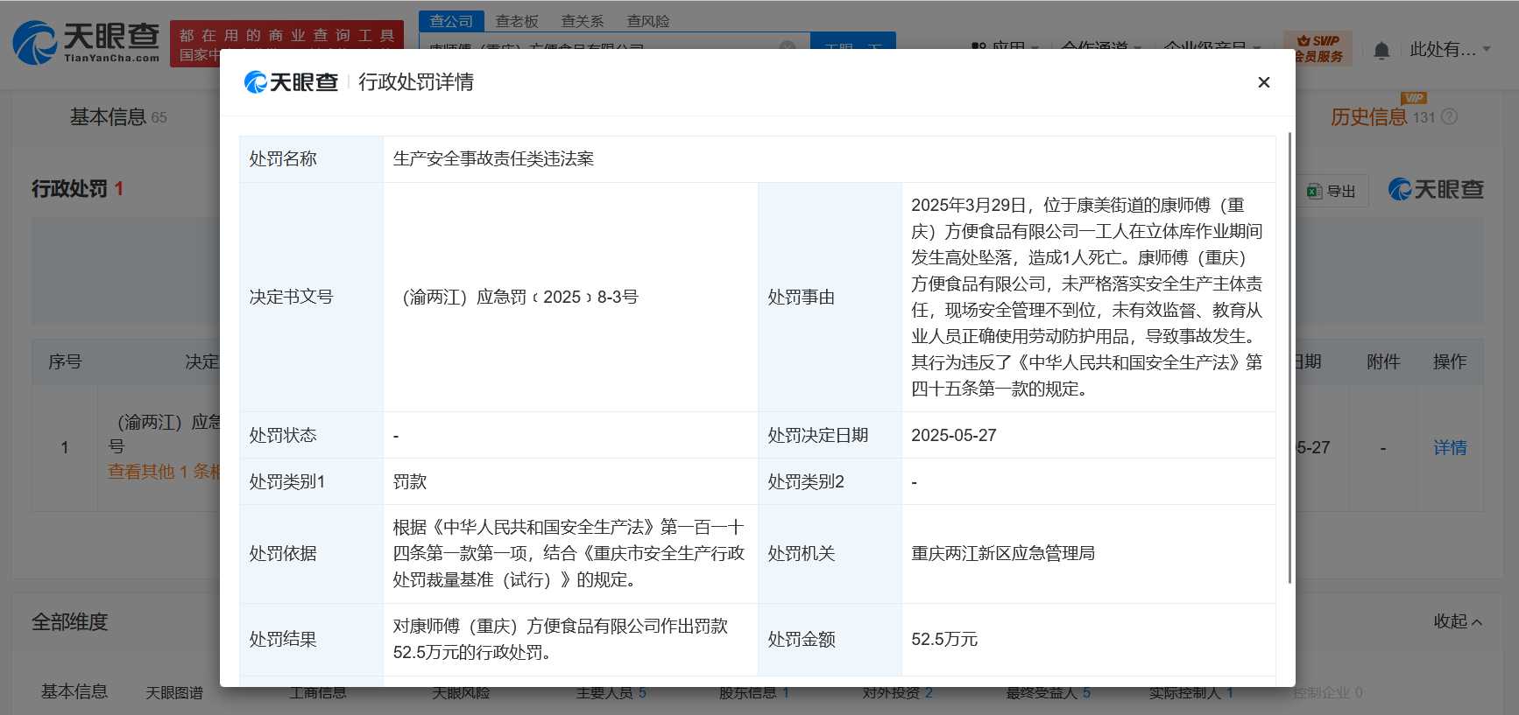
Task: Open the 历史信息 tab
Action: 1368,117
